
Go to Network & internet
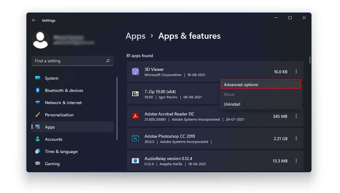[x=73, y=103]
